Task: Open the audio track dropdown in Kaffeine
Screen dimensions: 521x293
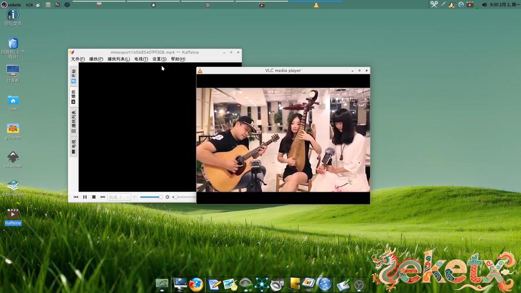Action: 119,197
